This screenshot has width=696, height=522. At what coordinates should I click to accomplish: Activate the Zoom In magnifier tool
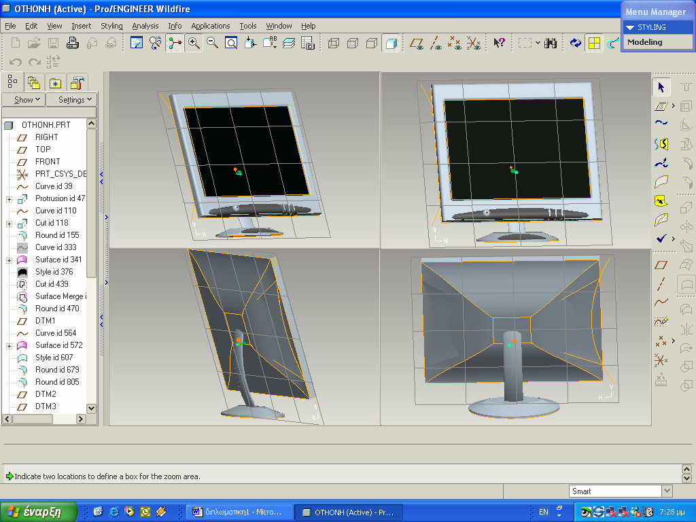pos(194,43)
